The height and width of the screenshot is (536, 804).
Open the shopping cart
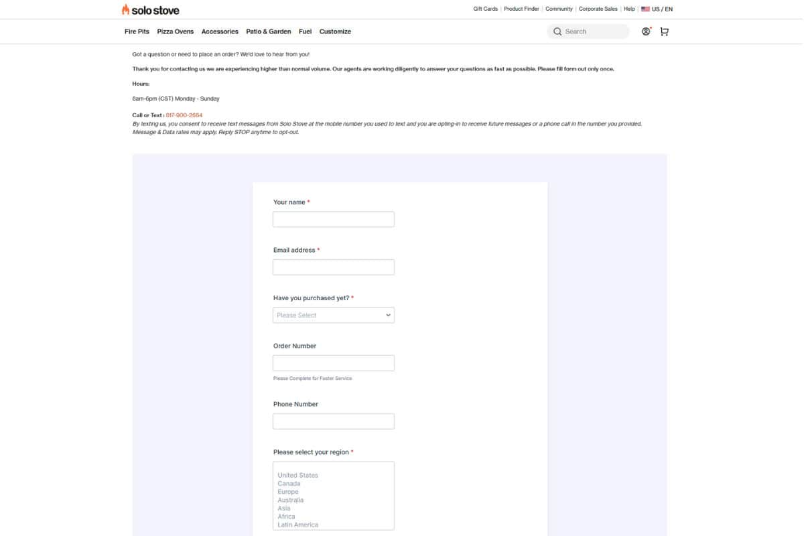(664, 31)
